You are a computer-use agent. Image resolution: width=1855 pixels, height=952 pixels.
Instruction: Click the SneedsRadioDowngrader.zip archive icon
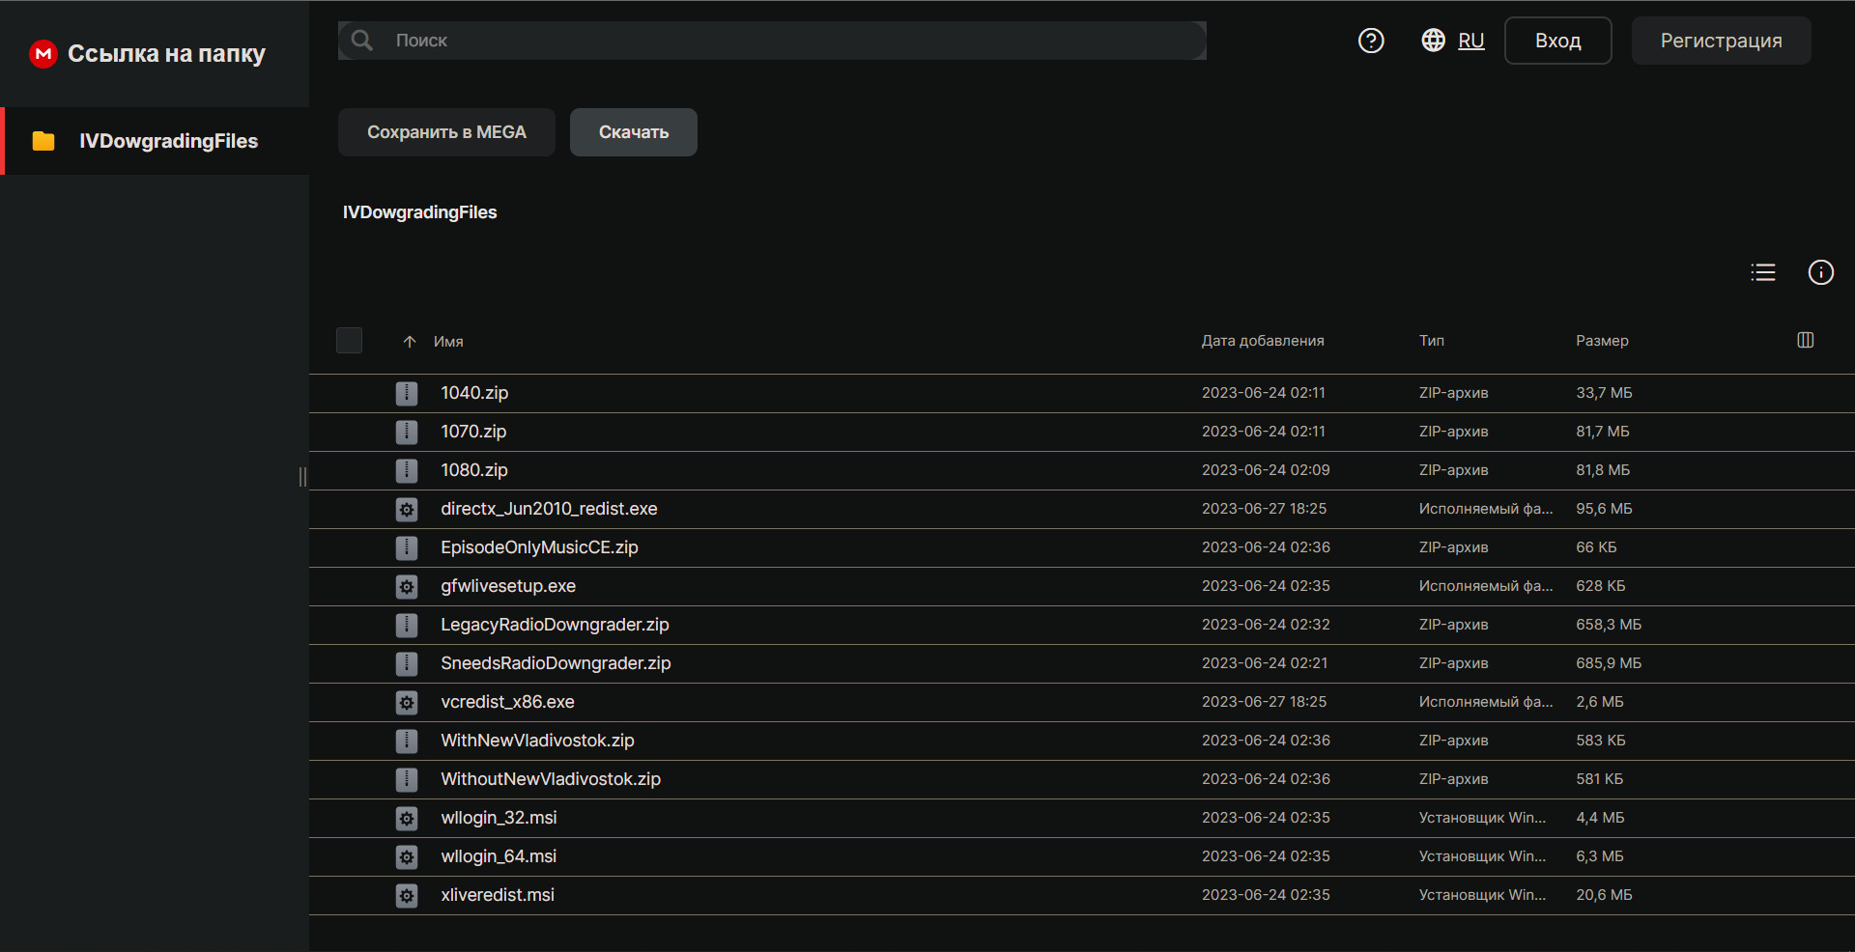(x=407, y=663)
